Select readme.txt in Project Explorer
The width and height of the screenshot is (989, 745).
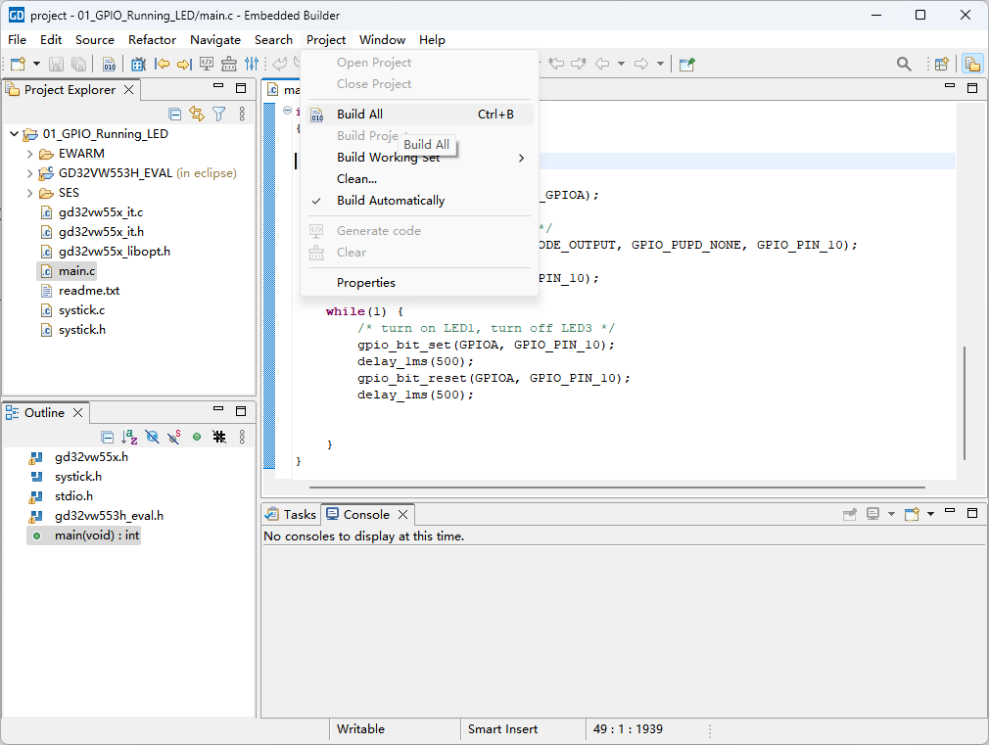(x=88, y=291)
